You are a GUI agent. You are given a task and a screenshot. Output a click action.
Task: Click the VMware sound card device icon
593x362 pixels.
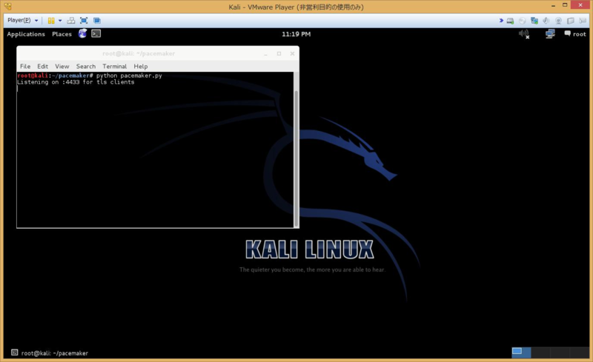click(x=546, y=21)
